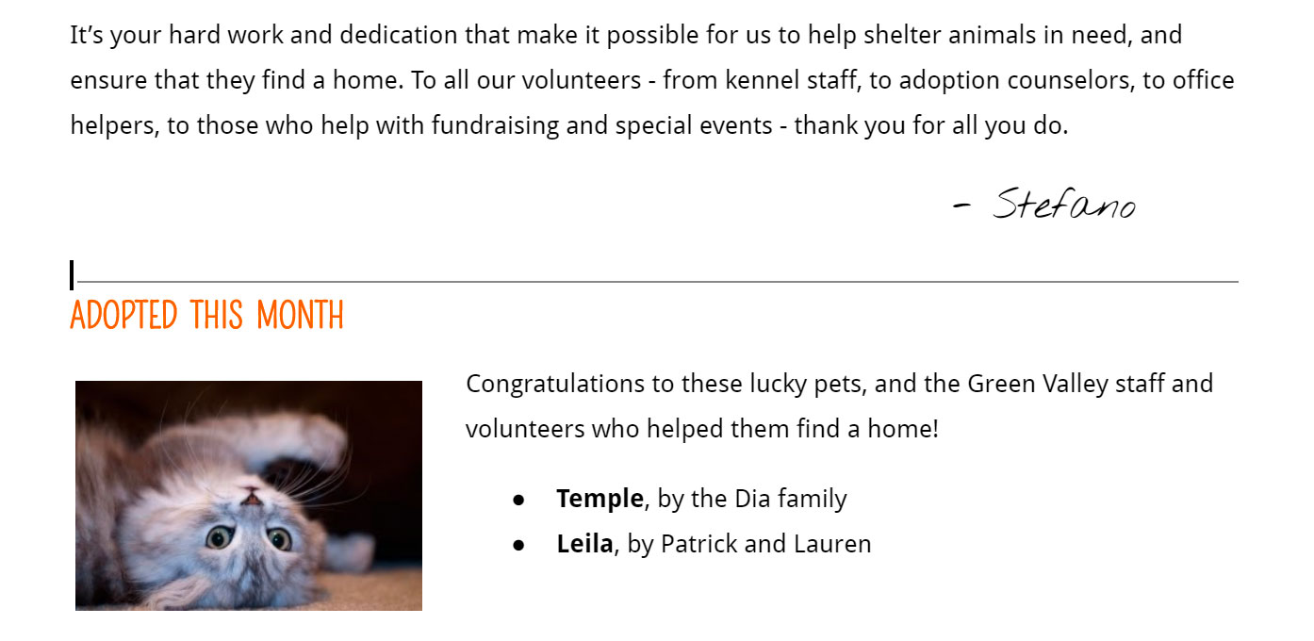Click the horizontal divider line above the heading
The width and height of the screenshot is (1314, 641).
tap(657, 281)
